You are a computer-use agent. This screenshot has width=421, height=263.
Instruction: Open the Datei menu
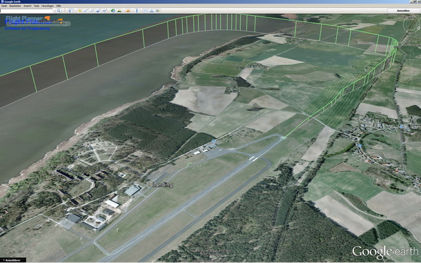[4, 6]
